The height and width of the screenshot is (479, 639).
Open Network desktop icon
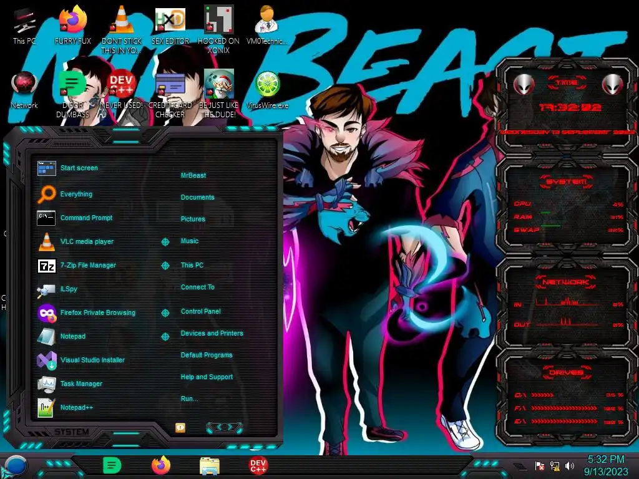[24, 90]
